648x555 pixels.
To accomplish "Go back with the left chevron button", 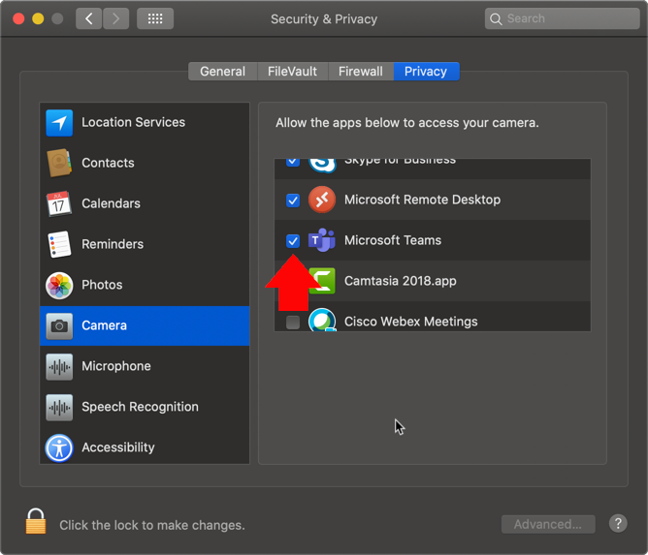I will click(88, 18).
